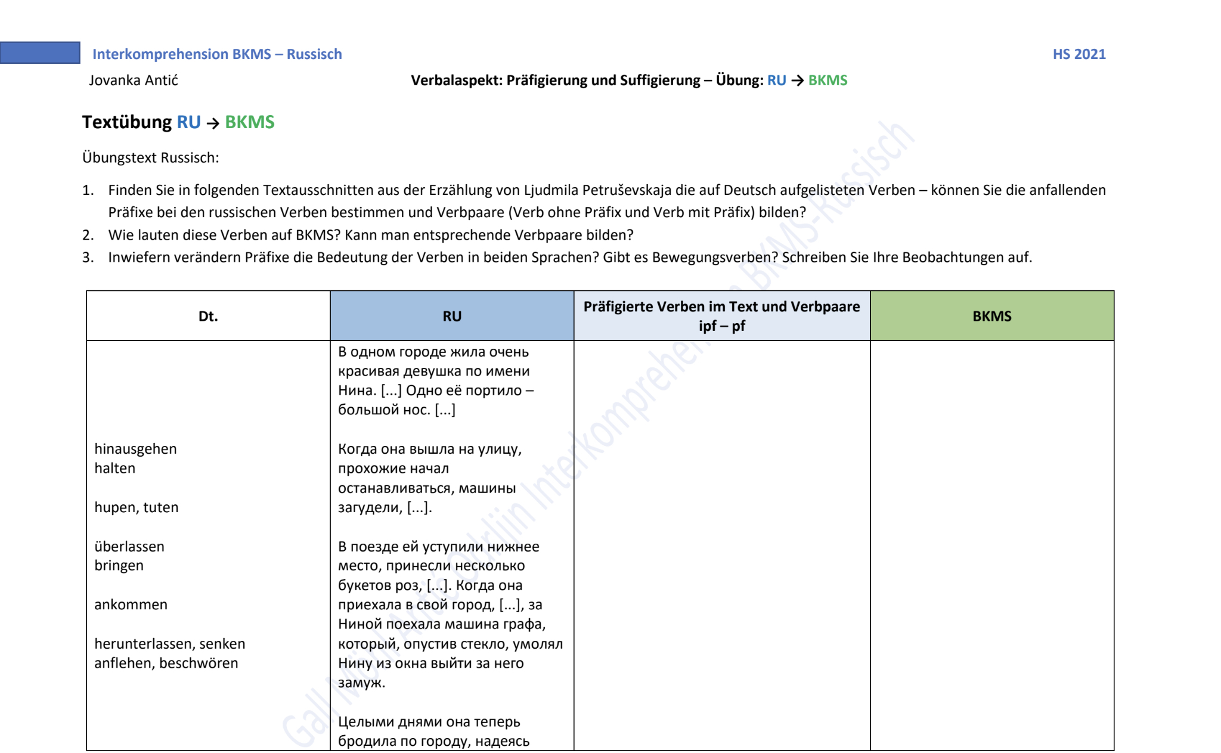The height and width of the screenshot is (753, 1221).
Task: Click the blue rectangle in header
Action: (40, 52)
